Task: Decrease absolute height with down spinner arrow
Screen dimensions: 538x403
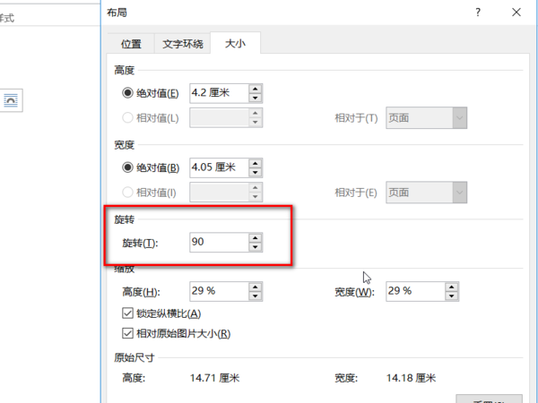Action: pyautogui.click(x=256, y=98)
